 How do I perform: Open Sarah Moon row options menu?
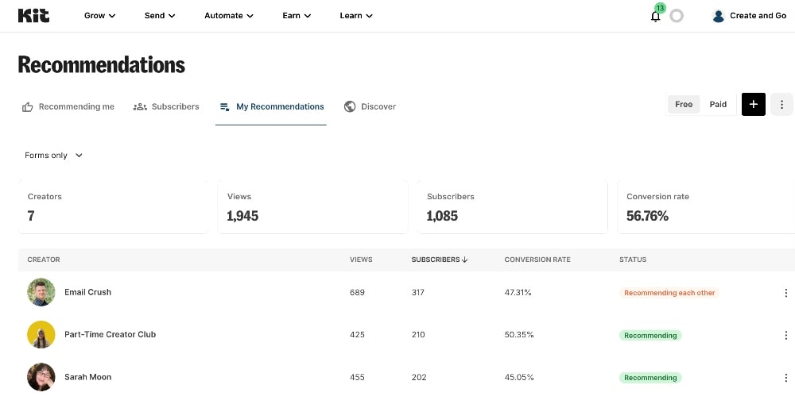coord(786,378)
